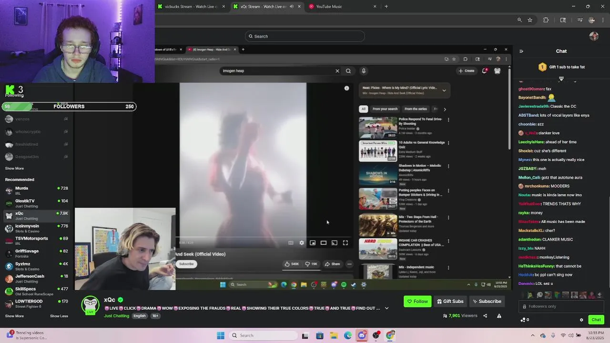Viewport: 610px width, 343px height.
Task: Open options for Putting peoples Faces video
Action: click(x=448, y=191)
